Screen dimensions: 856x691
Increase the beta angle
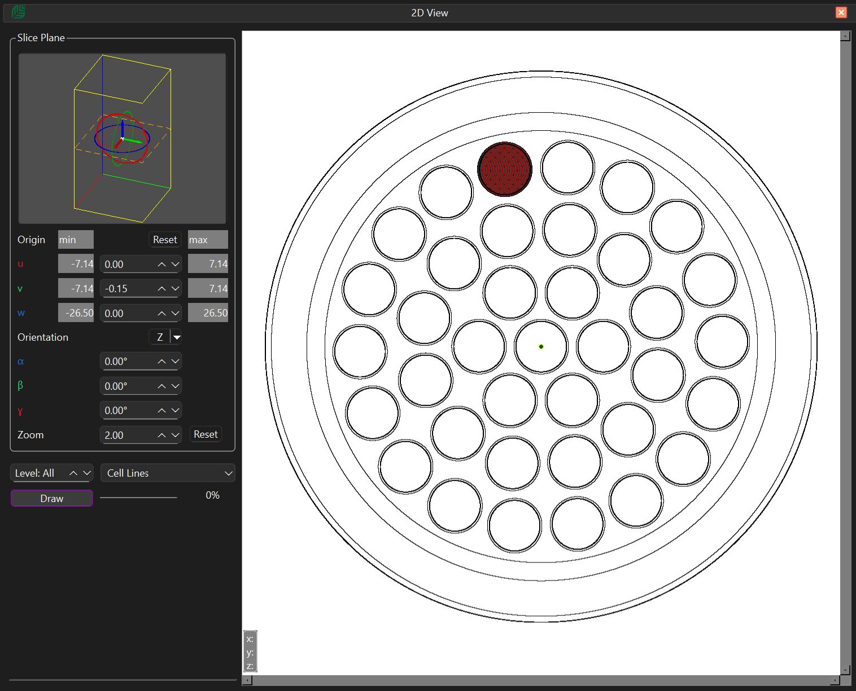162,386
